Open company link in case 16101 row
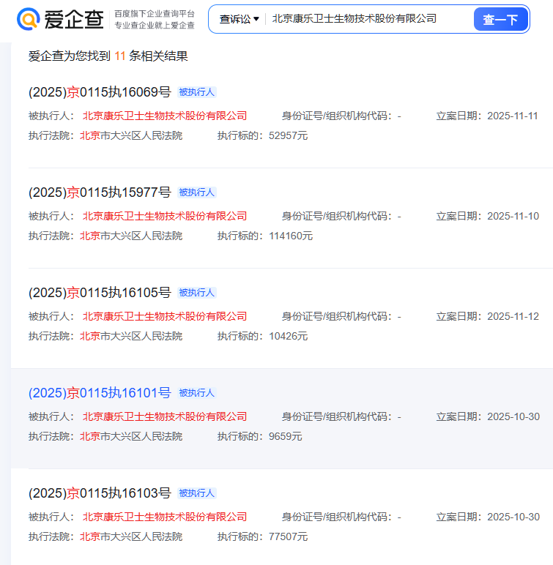Image resolution: width=553 pixels, height=565 pixels. click(x=165, y=416)
